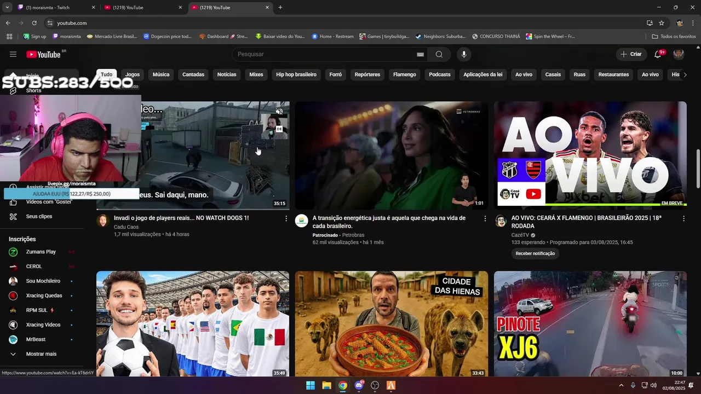Select the Hip hop brasileiro chip
Image resolution: width=701 pixels, height=394 pixels.
point(296,74)
